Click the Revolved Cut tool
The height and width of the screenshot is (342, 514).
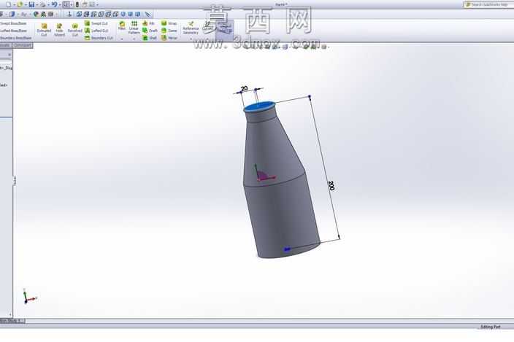coord(74,30)
